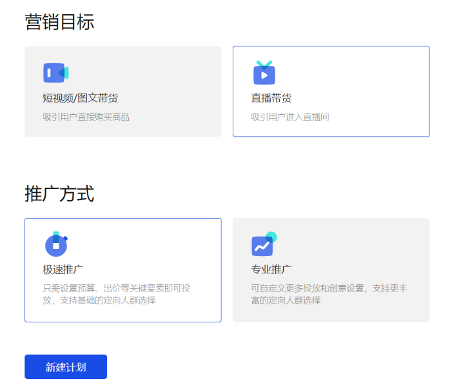Click the 吸引用户直接购买商品 description
Image resolution: width=450 pixels, height=392 pixels.
pos(86,117)
